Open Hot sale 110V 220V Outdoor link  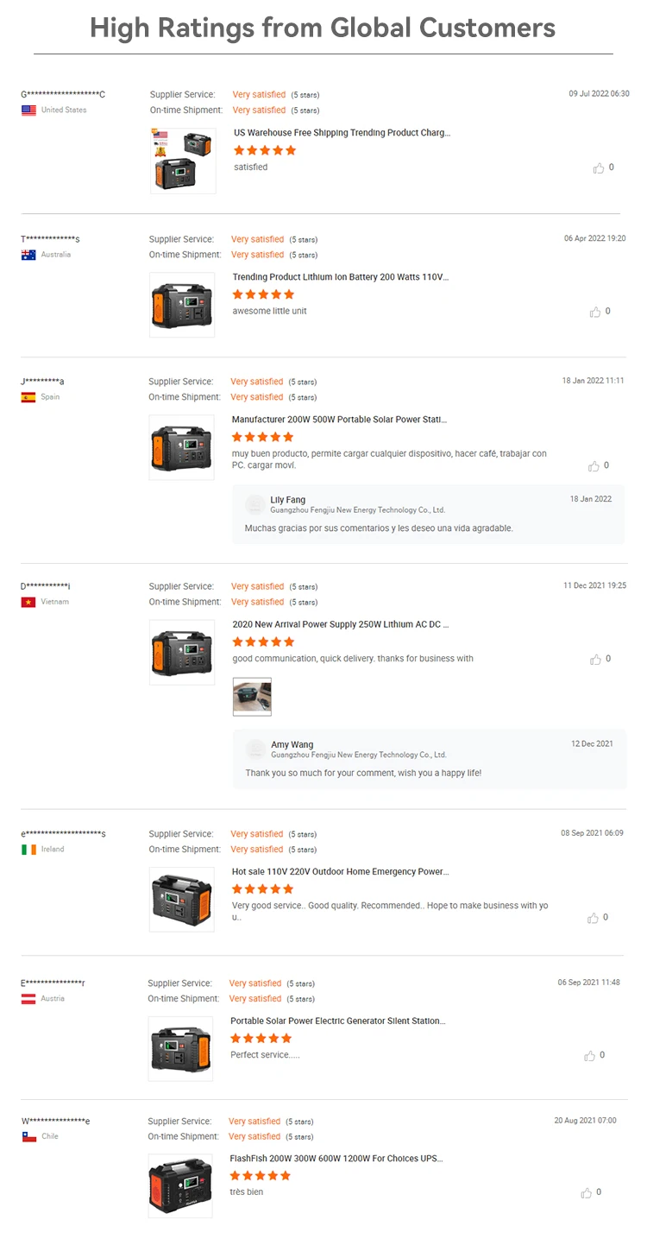click(x=340, y=872)
